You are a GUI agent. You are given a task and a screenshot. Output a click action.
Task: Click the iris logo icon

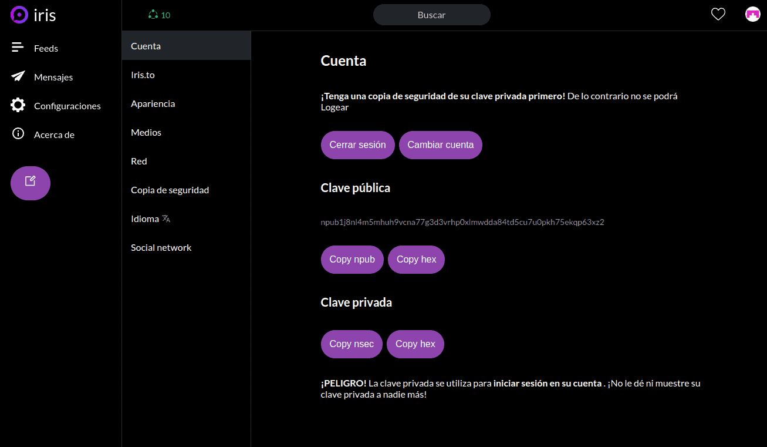(19, 15)
